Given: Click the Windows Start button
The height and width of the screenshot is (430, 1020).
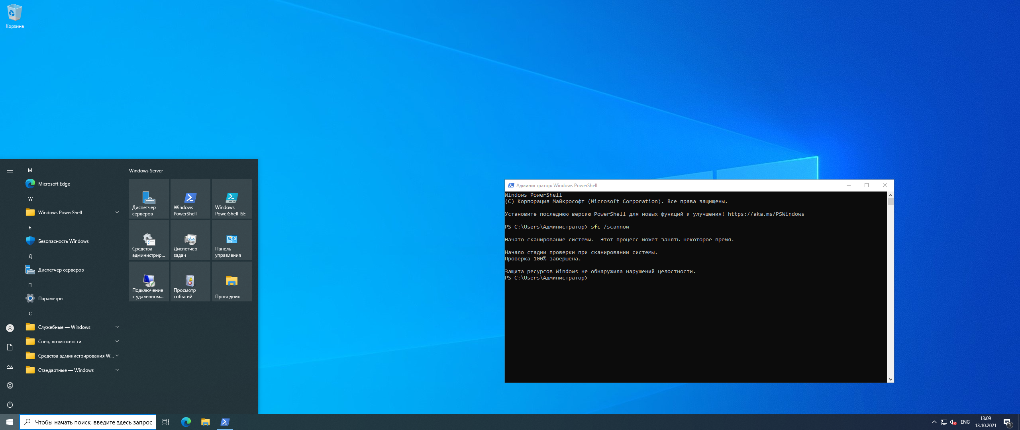Looking at the screenshot, I should 10,422.
